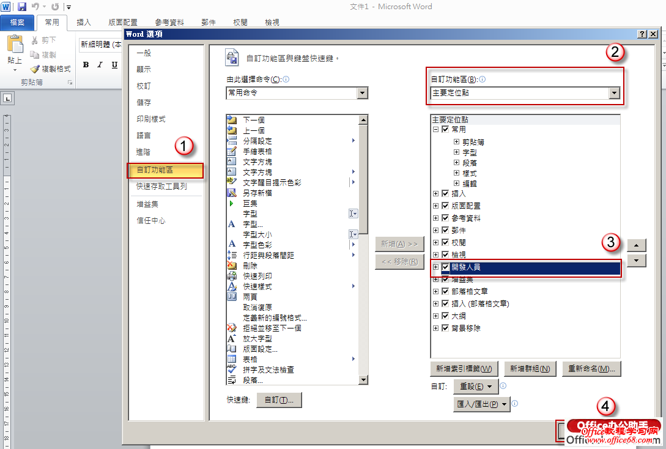
Task: Select 快速存取工具列 in options sidebar
Action: [161, 186]
